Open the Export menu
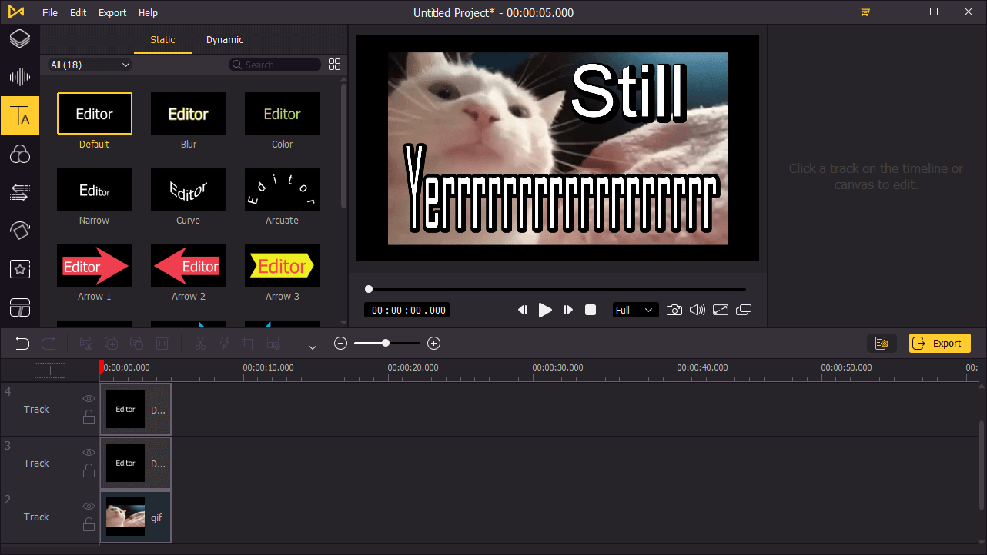The width and height of the screenshot is (987, 555). pyautogui.click(x=112, y=12)
